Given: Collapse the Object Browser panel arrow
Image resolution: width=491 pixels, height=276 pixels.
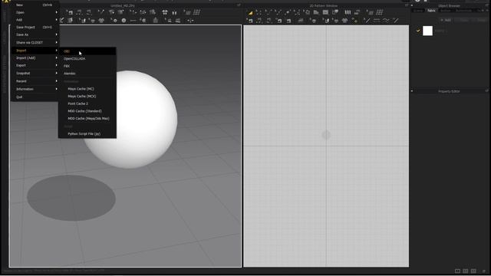Looking at the screenshot, I should pos(412,5).
